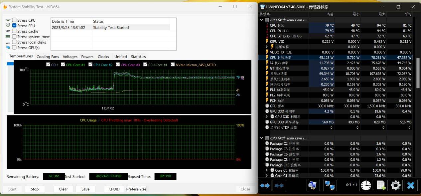This screenshot has height=196, width=421.
Task: Expand the GPU D3D 利用率 row
Action: 267,117
